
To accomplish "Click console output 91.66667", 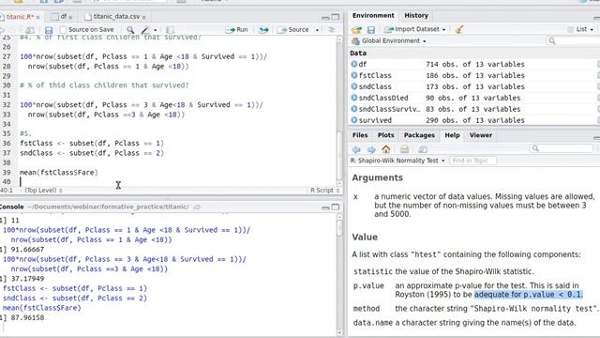I will (27, 250).
